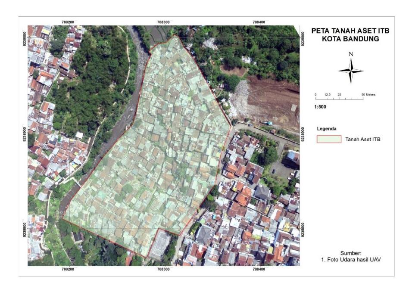412x289 pixels.
Task: Click the text 1. Foto Udara hasil UAV
Action: [x=351, y=260]
